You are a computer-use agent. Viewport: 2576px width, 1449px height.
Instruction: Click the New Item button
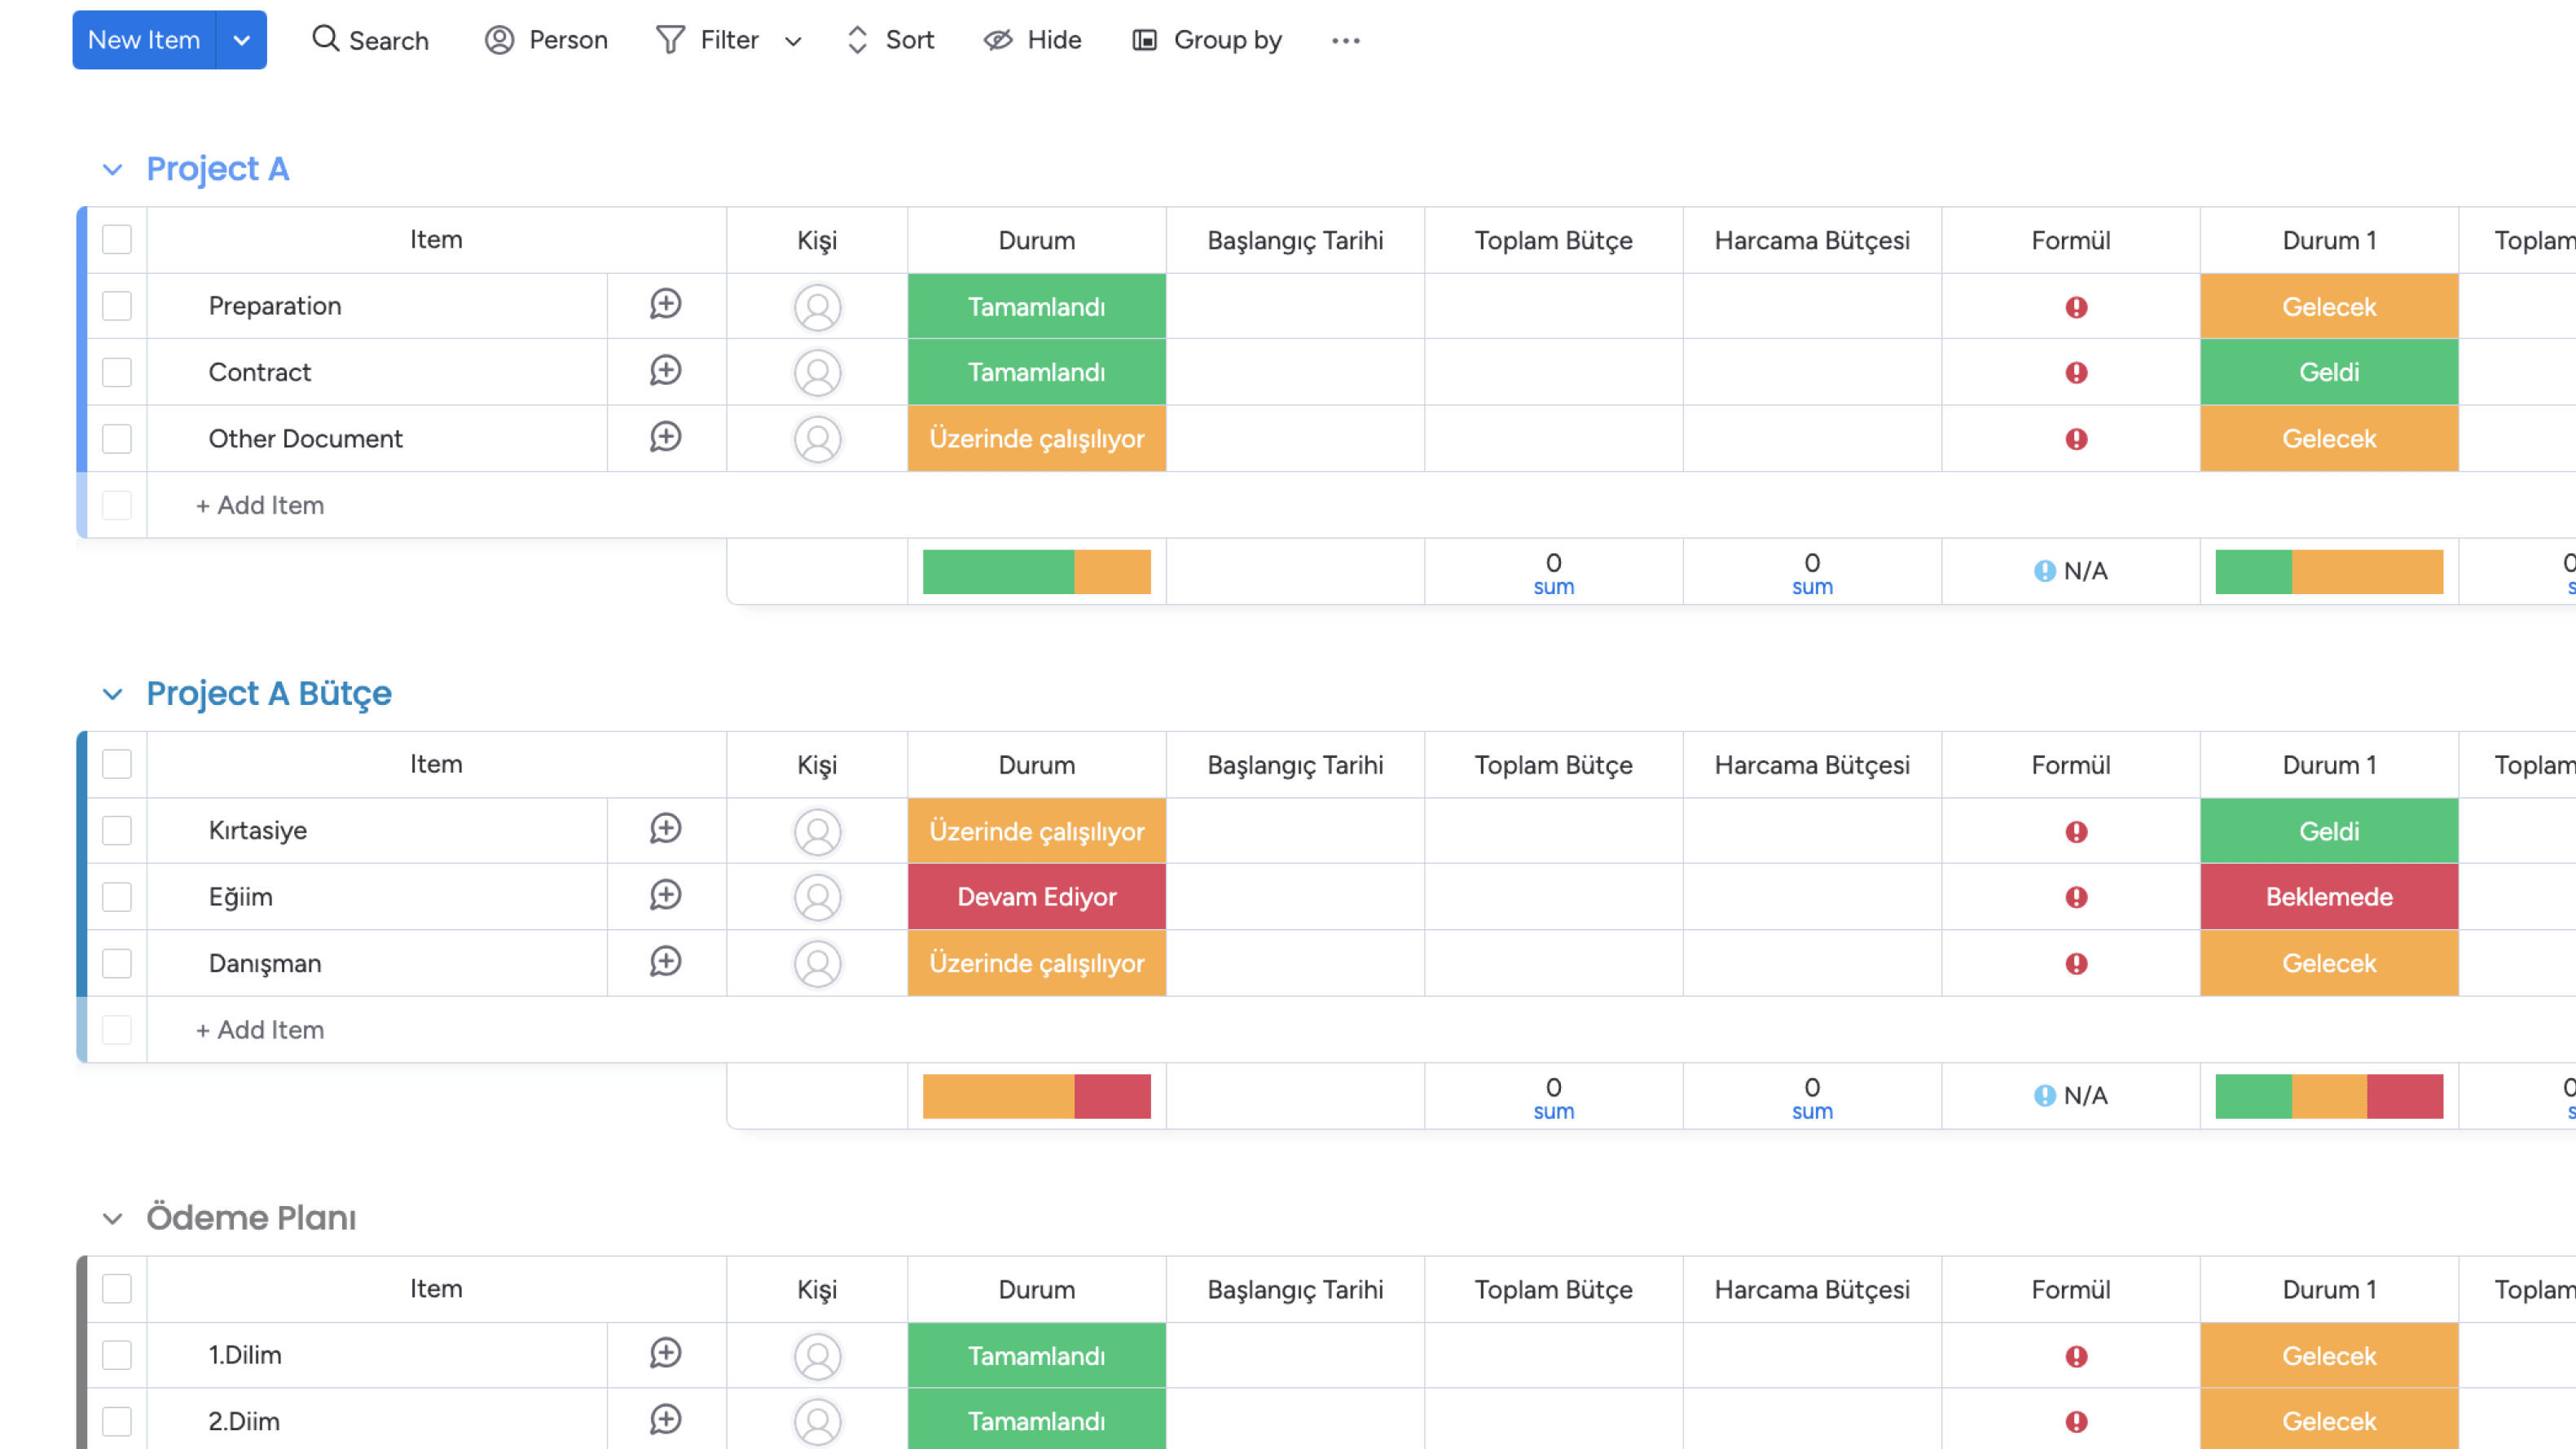coord(143,40)
